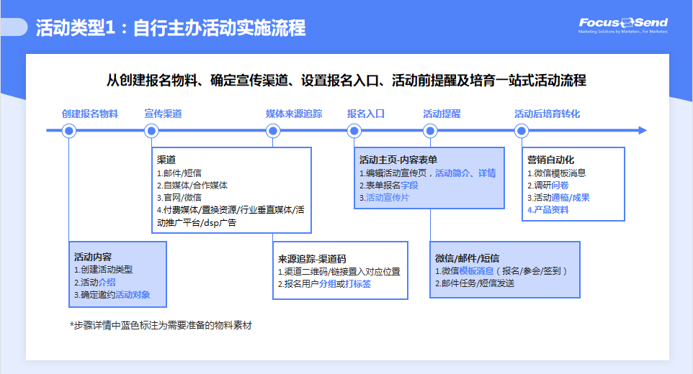Screen dimensions: 693x374
Task: Click line 3.活动宣传片
Action: click(384, 198)
